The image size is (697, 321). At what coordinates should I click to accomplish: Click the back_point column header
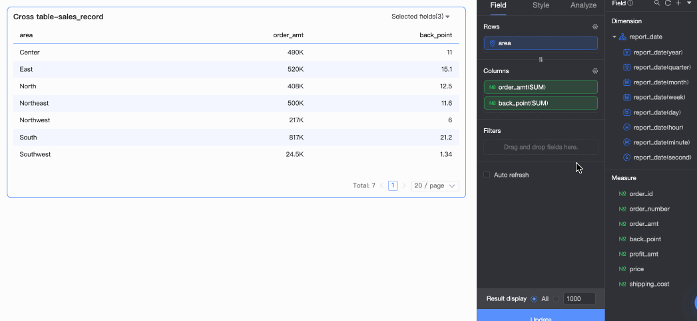coord(435,35)
